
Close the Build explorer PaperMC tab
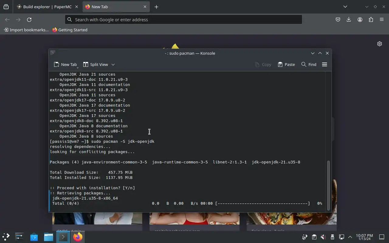click(76, 7)
